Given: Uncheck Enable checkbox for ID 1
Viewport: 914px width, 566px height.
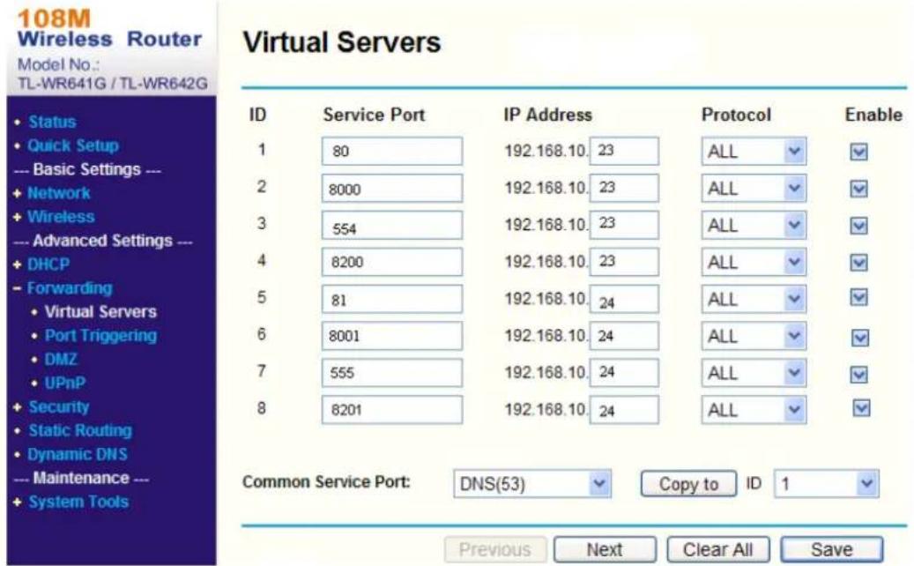Looking at the screenshot, I should (858, 153).
